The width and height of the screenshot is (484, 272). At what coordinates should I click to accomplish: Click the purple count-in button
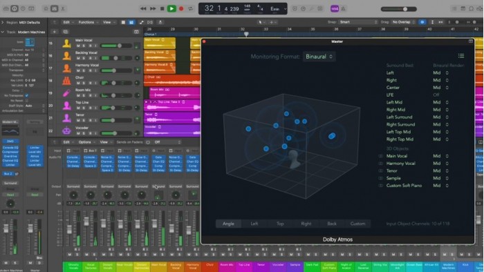tap(335, 8)
